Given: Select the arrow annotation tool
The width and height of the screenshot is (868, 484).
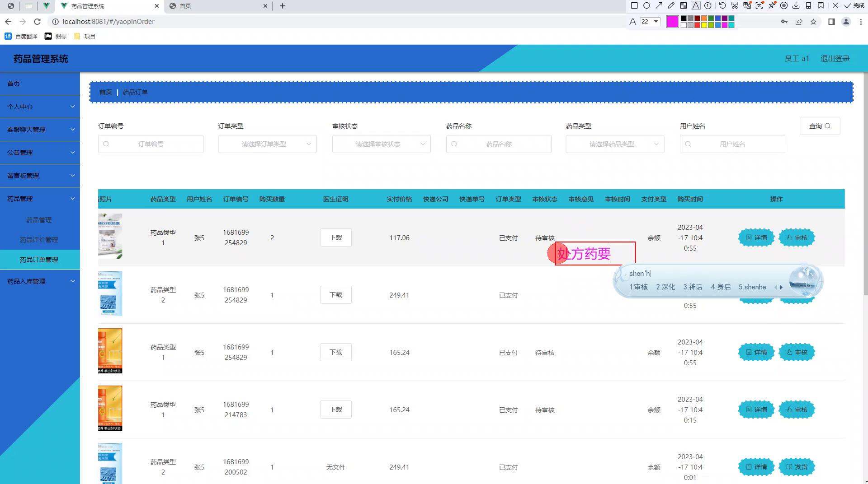Looking at the screenshot, I should [x=659, y=6].
